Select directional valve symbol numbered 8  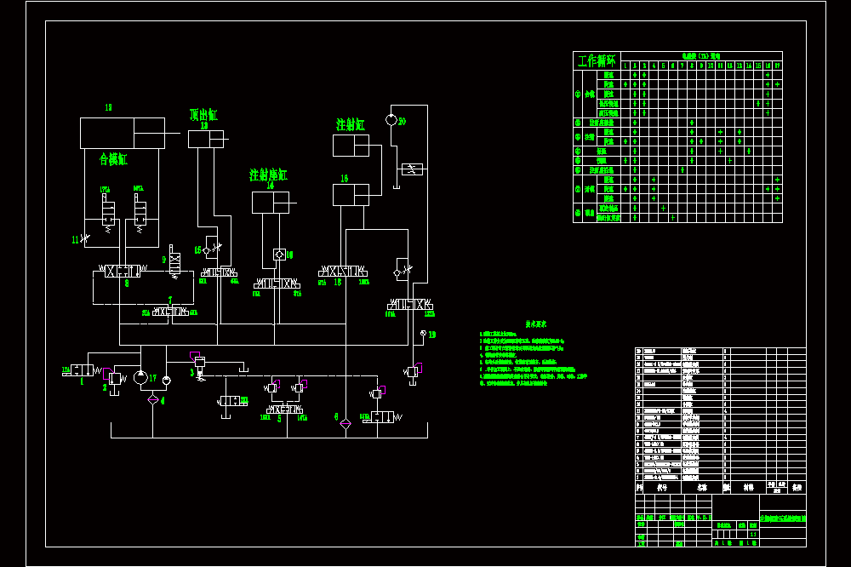[x=123, y=271]
